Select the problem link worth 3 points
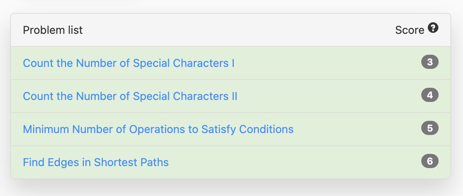Viewport: 463px width, 196px height. [x=129, y=63]
